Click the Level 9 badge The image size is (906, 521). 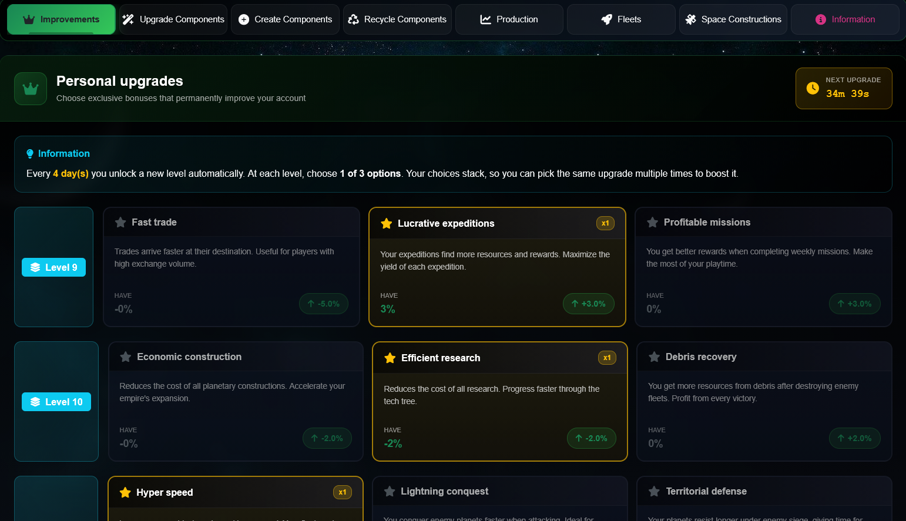53,267
